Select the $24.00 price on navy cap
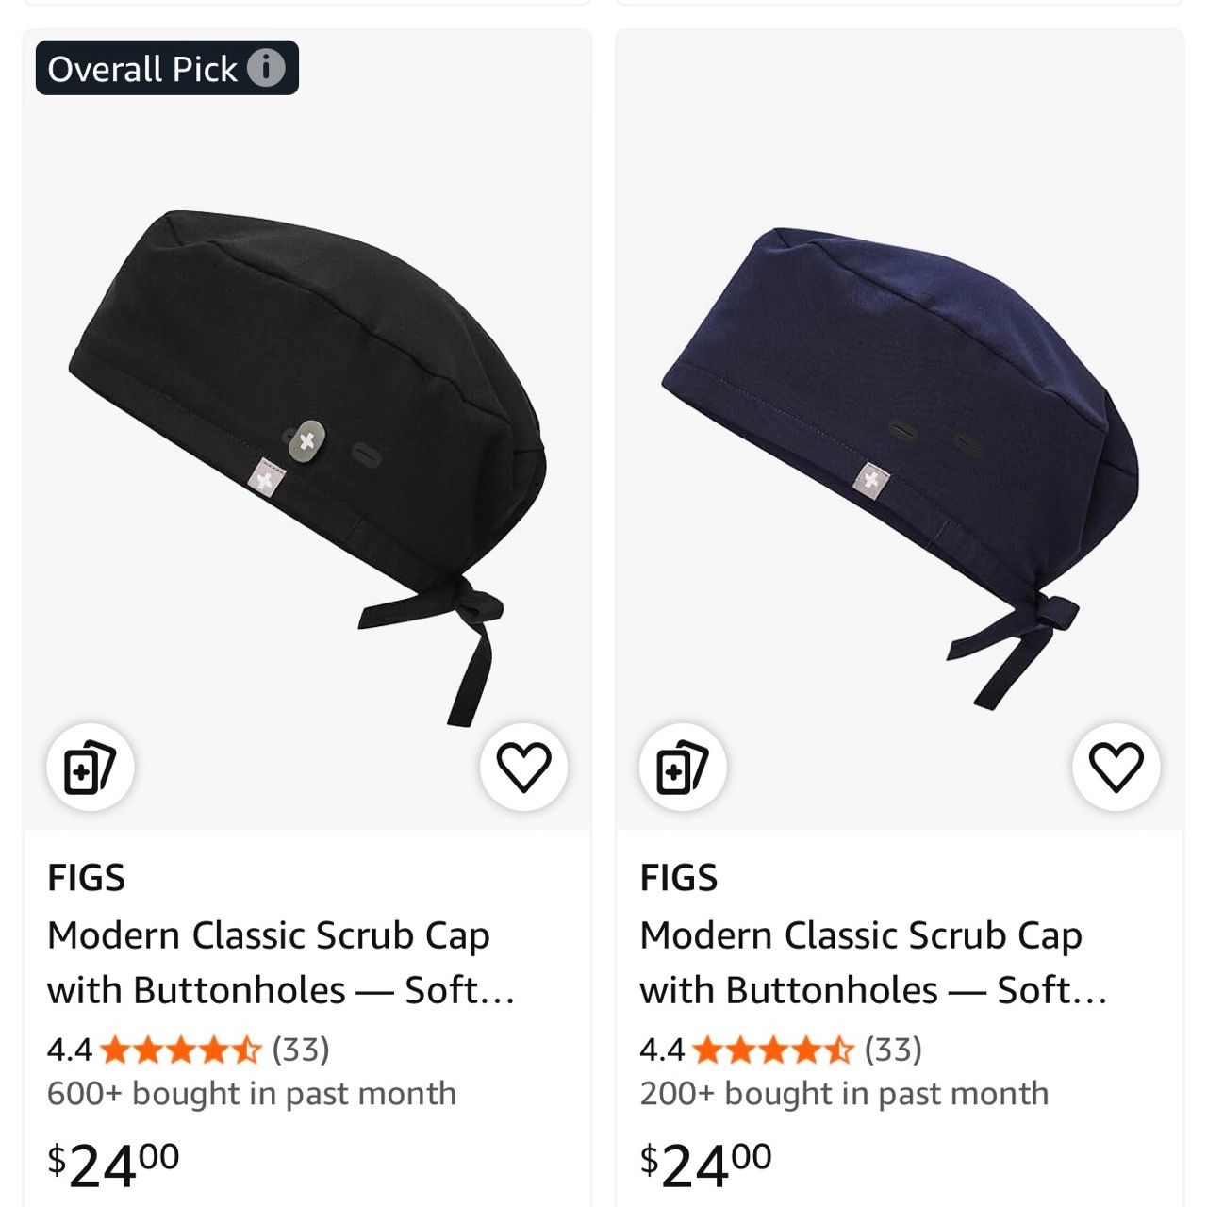 pyautogui.click(x=705, y=1166)
